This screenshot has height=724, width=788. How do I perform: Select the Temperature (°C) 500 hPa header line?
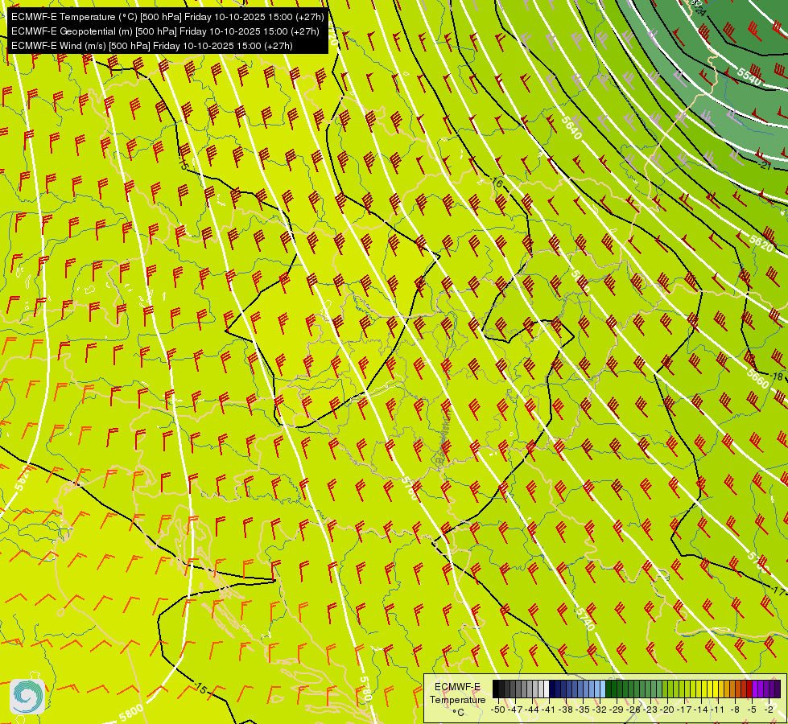168,17
